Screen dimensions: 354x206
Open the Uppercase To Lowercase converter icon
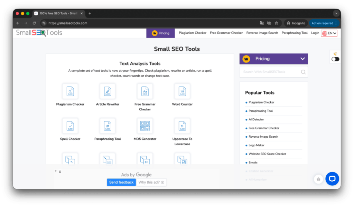coord(182,126)
